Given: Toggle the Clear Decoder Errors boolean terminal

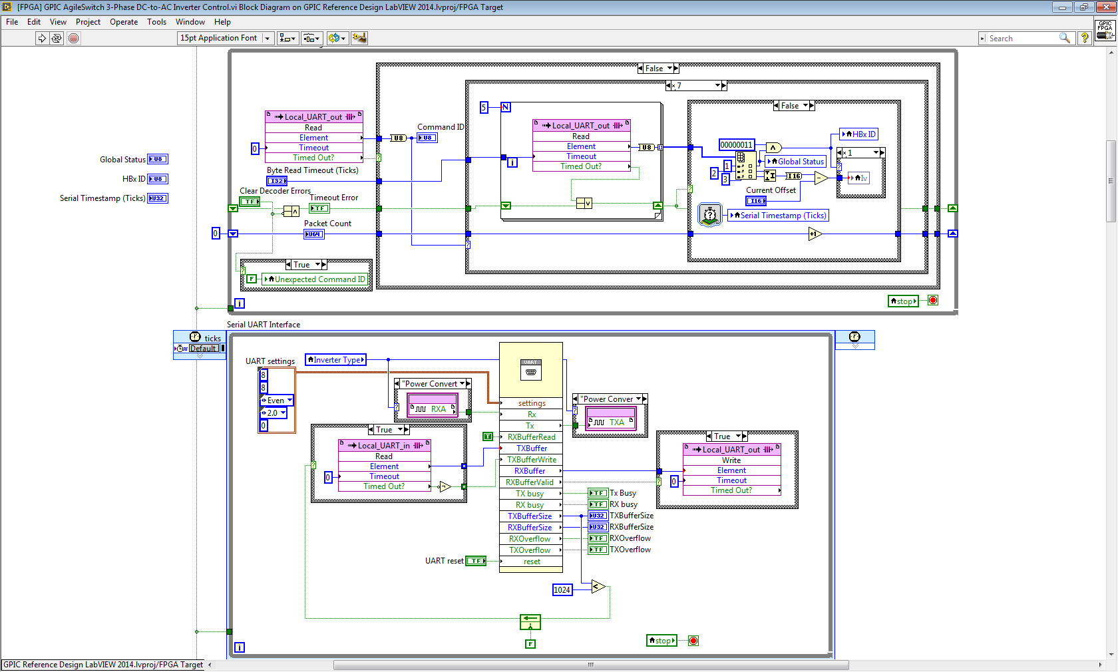Looking at the screenshot, I should (250, 202).
